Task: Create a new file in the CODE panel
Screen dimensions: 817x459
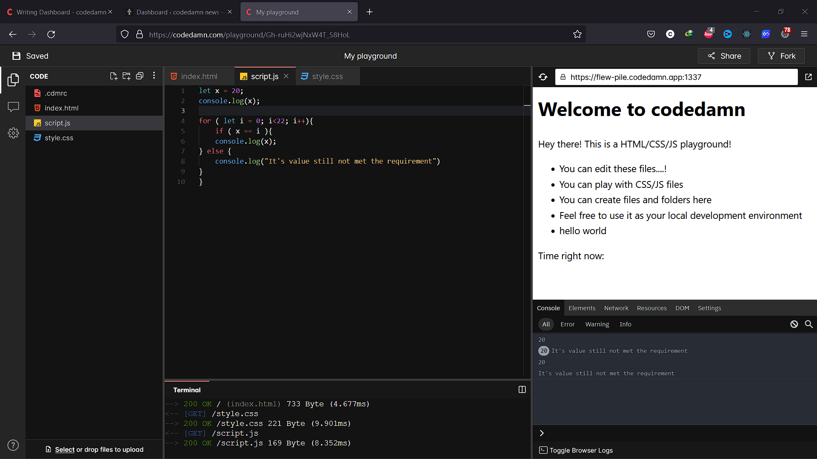Action: point(113,76)
